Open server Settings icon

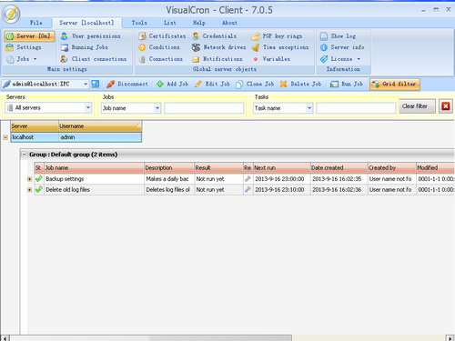pos(10,47)
